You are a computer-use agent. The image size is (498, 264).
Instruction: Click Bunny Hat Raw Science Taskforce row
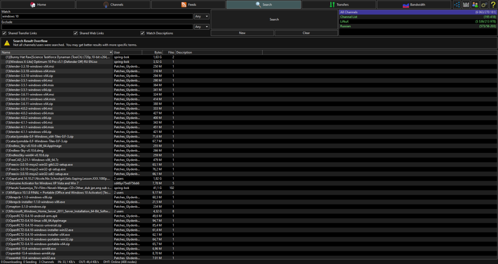click(249, 57)
